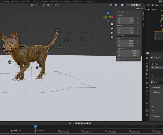Open the Object Data properties tab
This screenshot has width=163, height=135.
(x=147, y=107)
